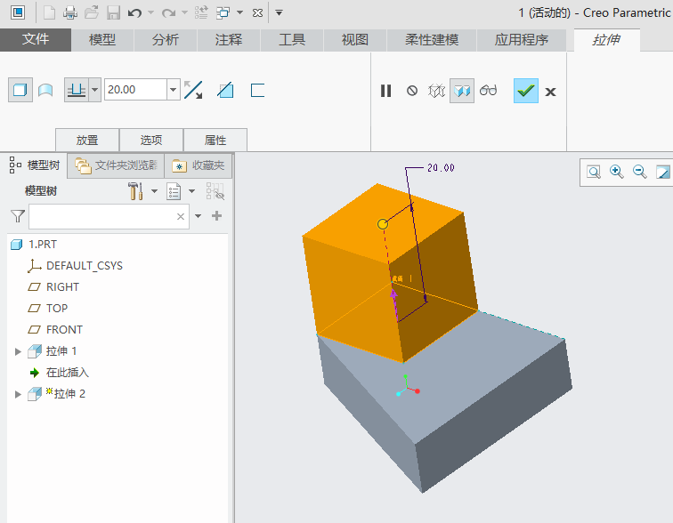Pause the extrude tool
The width and height of the screenshot is (673, 523).
386,91
